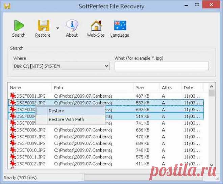Click the Ready (703 files) status text
Image resolution: width=223 pixels, height=184 pixels.
20,178
